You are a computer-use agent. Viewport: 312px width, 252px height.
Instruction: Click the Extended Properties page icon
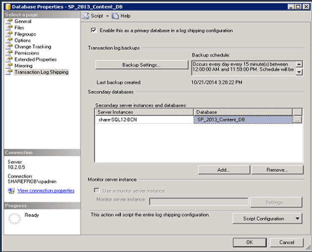click(x=9, y=59)
